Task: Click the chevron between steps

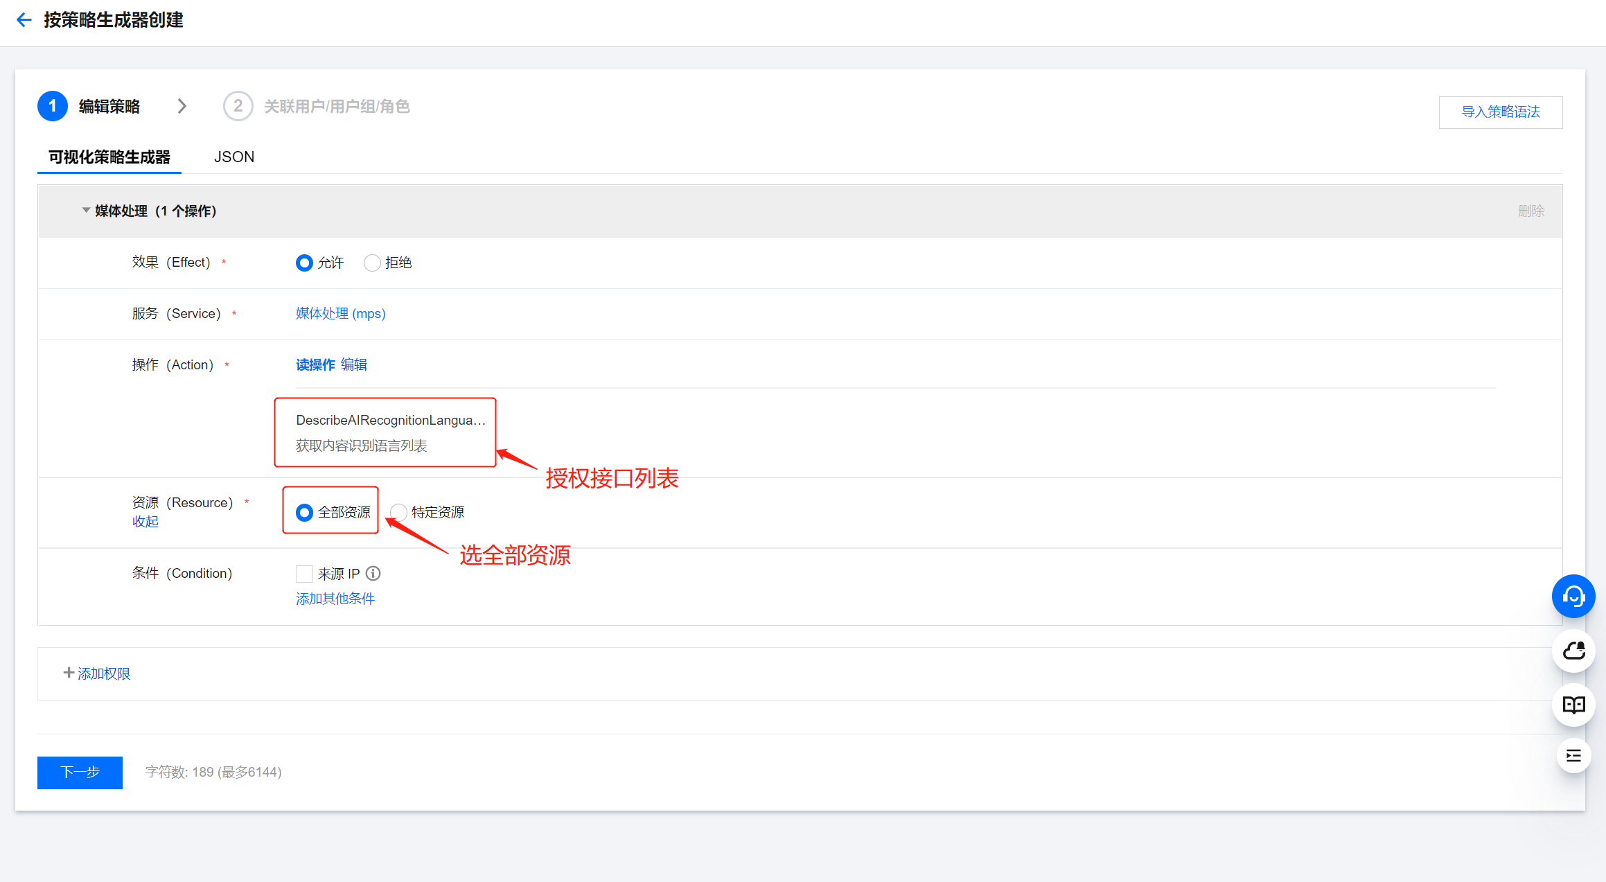Action: point(182,106)
